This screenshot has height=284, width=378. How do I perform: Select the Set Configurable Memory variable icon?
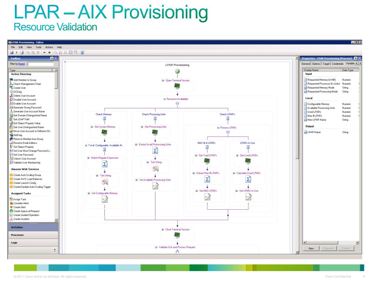104,199
